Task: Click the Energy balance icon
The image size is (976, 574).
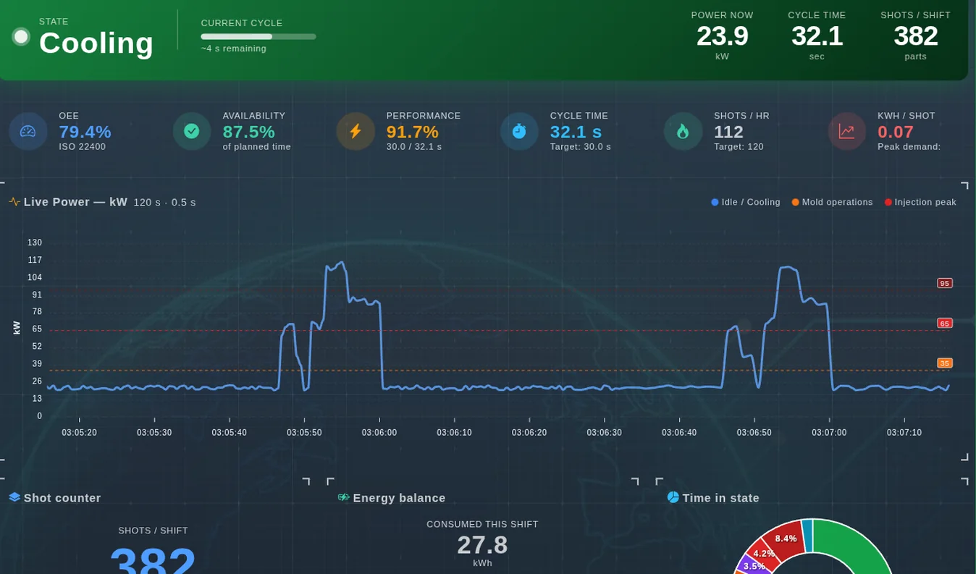Action: 344,497
